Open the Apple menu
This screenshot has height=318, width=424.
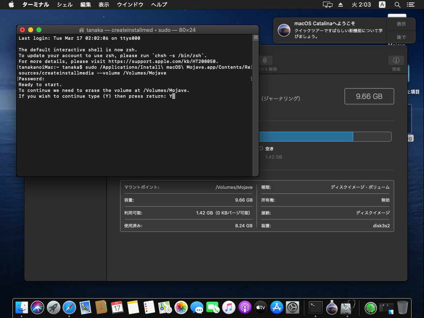11,4
